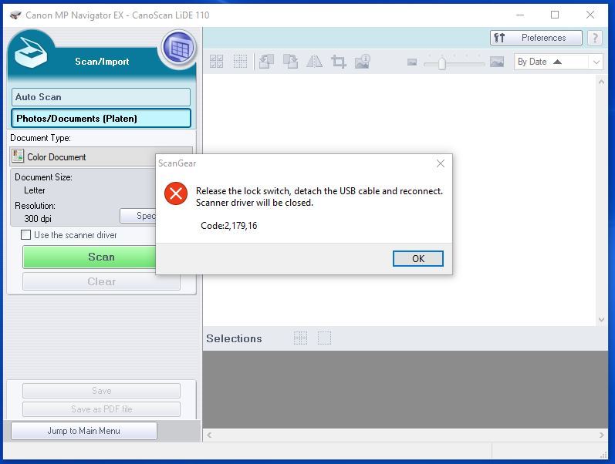
Task: Open the help question mark button
Action: (595, 38)
